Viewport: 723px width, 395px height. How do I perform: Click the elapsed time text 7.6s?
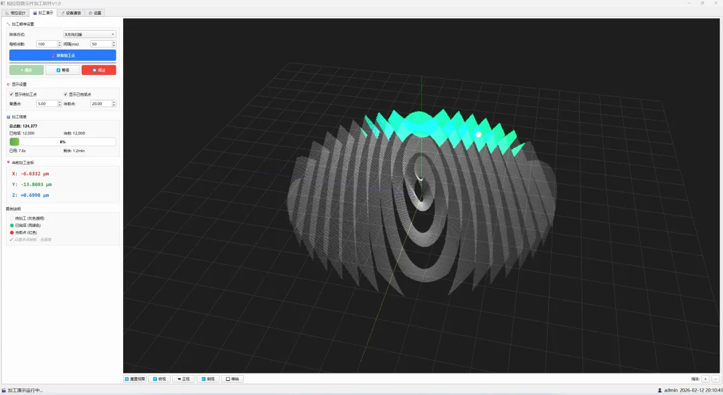(x=22, y=151)
